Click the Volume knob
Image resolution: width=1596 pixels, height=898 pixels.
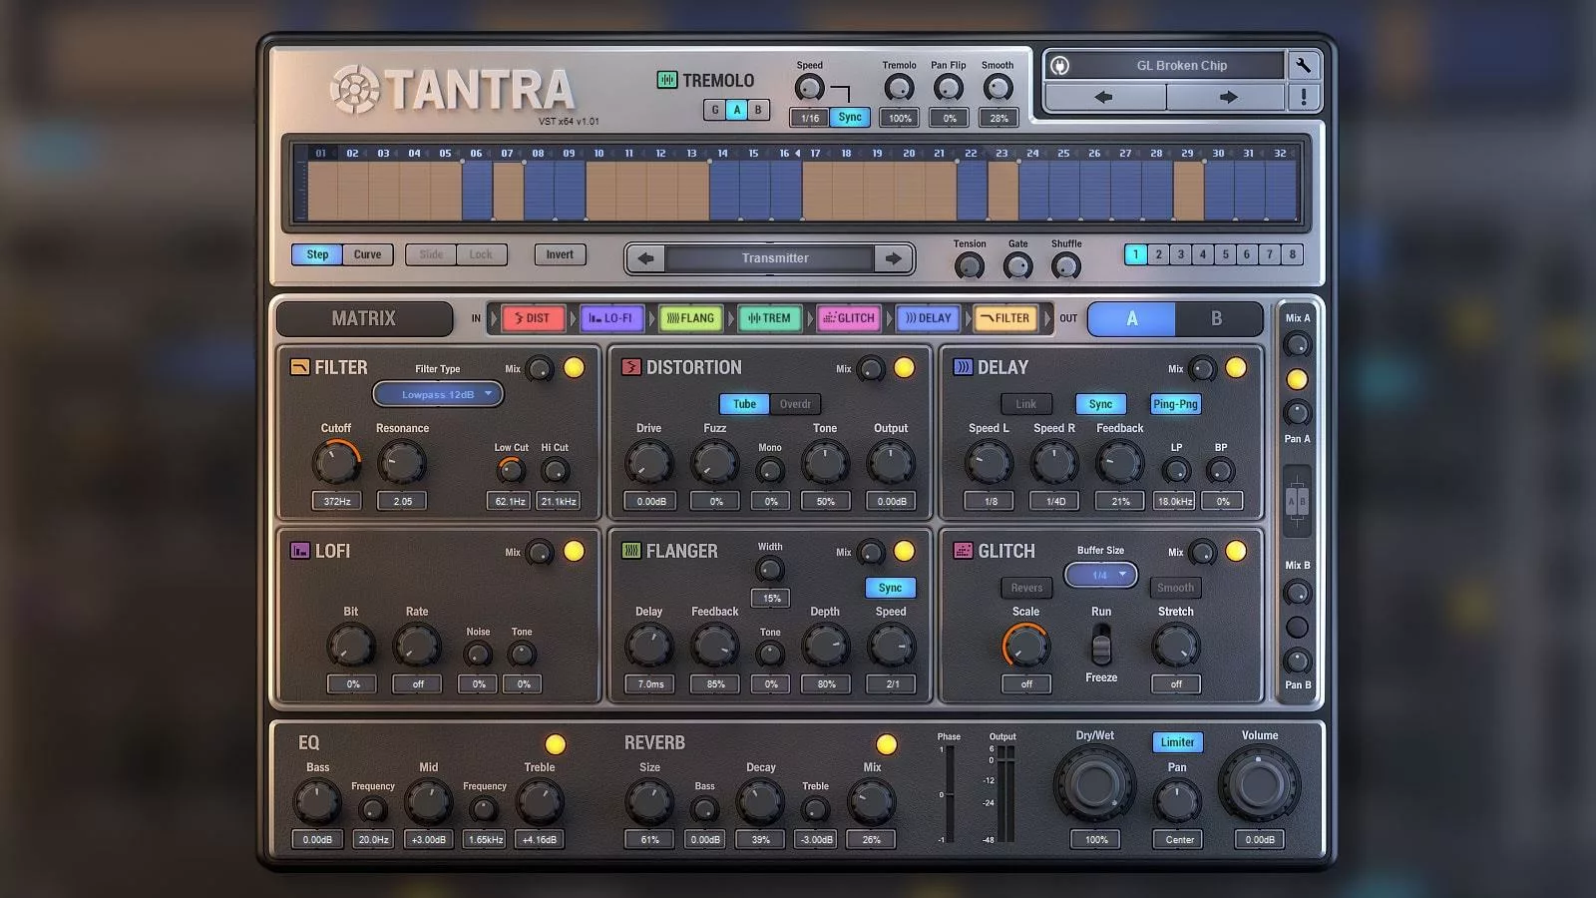click(x=1259, y=784)
